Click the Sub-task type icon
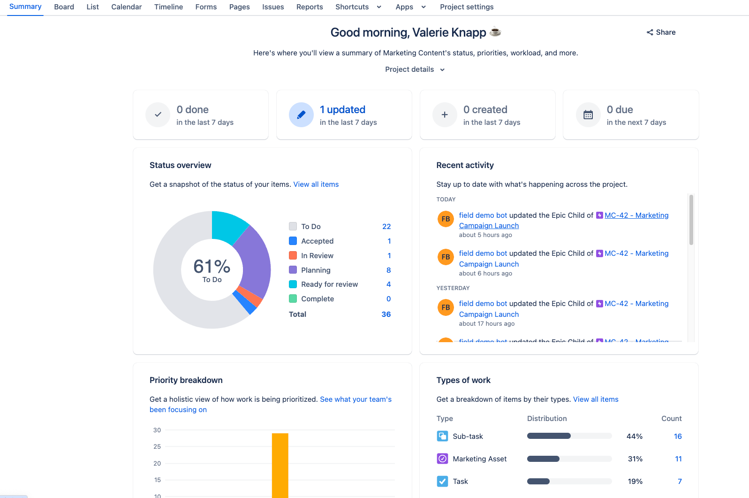The image size is (749, 498). pyautogui.click(x=442, y=436)
